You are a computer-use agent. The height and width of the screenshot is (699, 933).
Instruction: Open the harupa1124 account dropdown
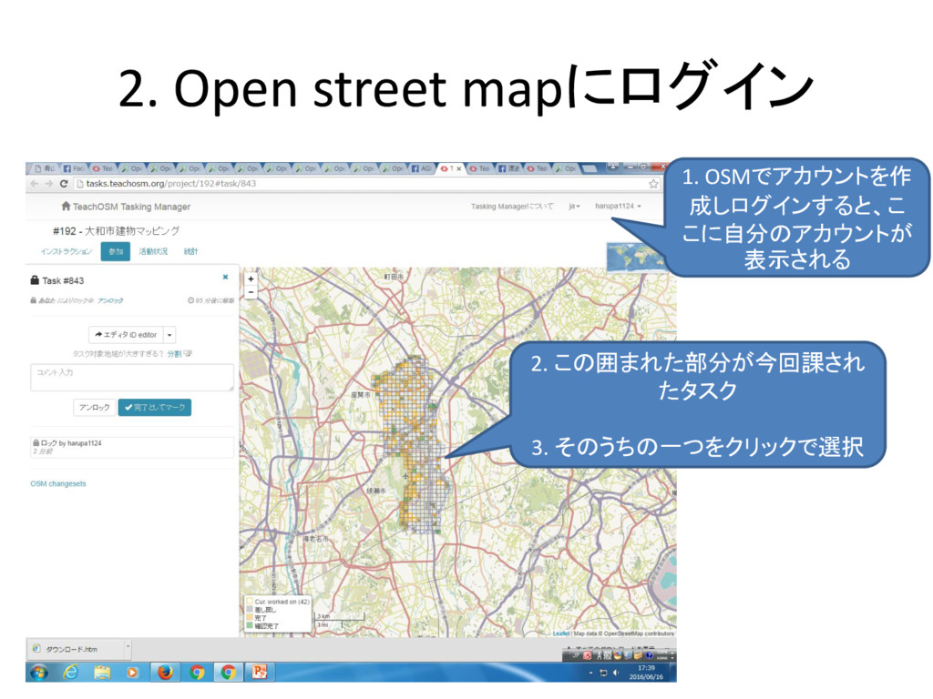coord(619,206)
